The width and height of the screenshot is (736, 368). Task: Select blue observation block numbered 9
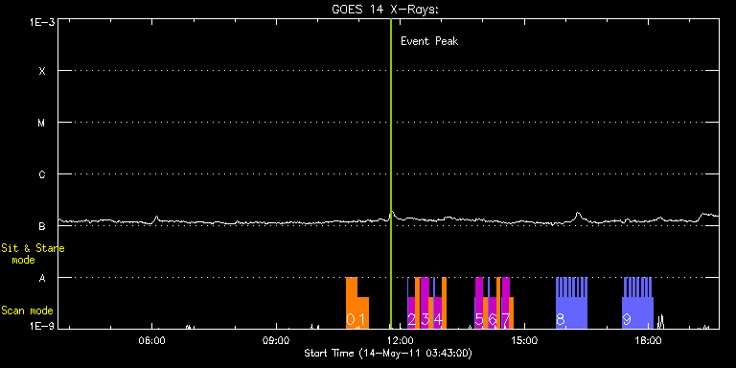[638, 303]
